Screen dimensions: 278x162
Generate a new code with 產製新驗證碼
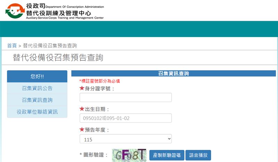[x=167, y=155]
